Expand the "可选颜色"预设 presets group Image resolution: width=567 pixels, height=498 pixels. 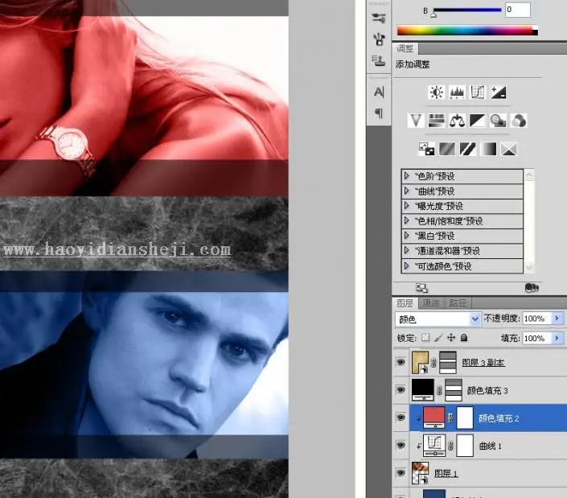pos(407,265)
